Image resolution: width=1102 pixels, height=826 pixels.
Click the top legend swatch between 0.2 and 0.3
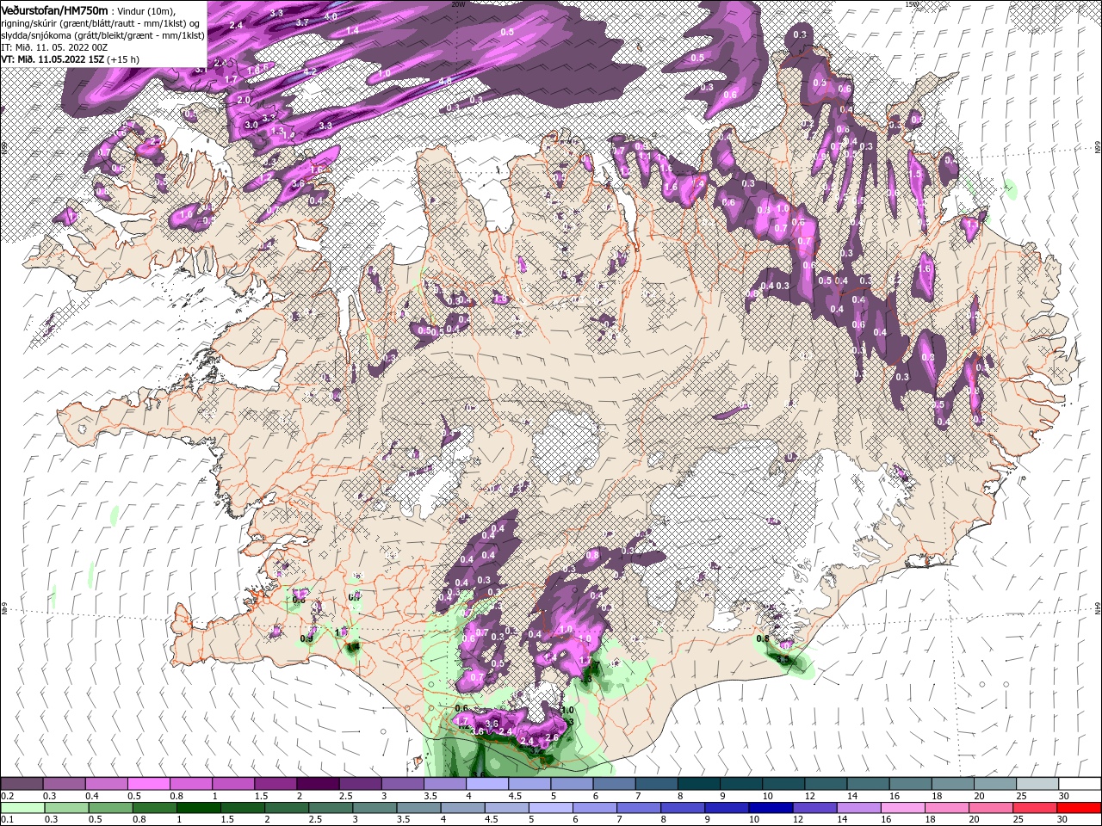tap(22, 784)
